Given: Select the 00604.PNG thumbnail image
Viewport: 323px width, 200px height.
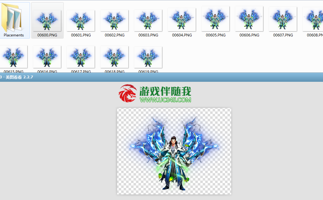Looking at the screenshot, I should click(x=182, y=19).
